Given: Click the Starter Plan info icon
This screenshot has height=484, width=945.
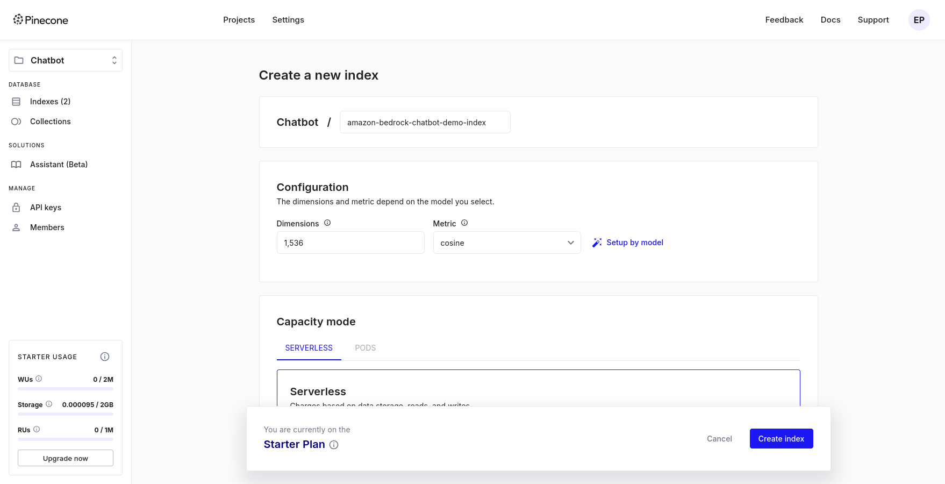Looking at the screenshot, I should pos(334,445).
